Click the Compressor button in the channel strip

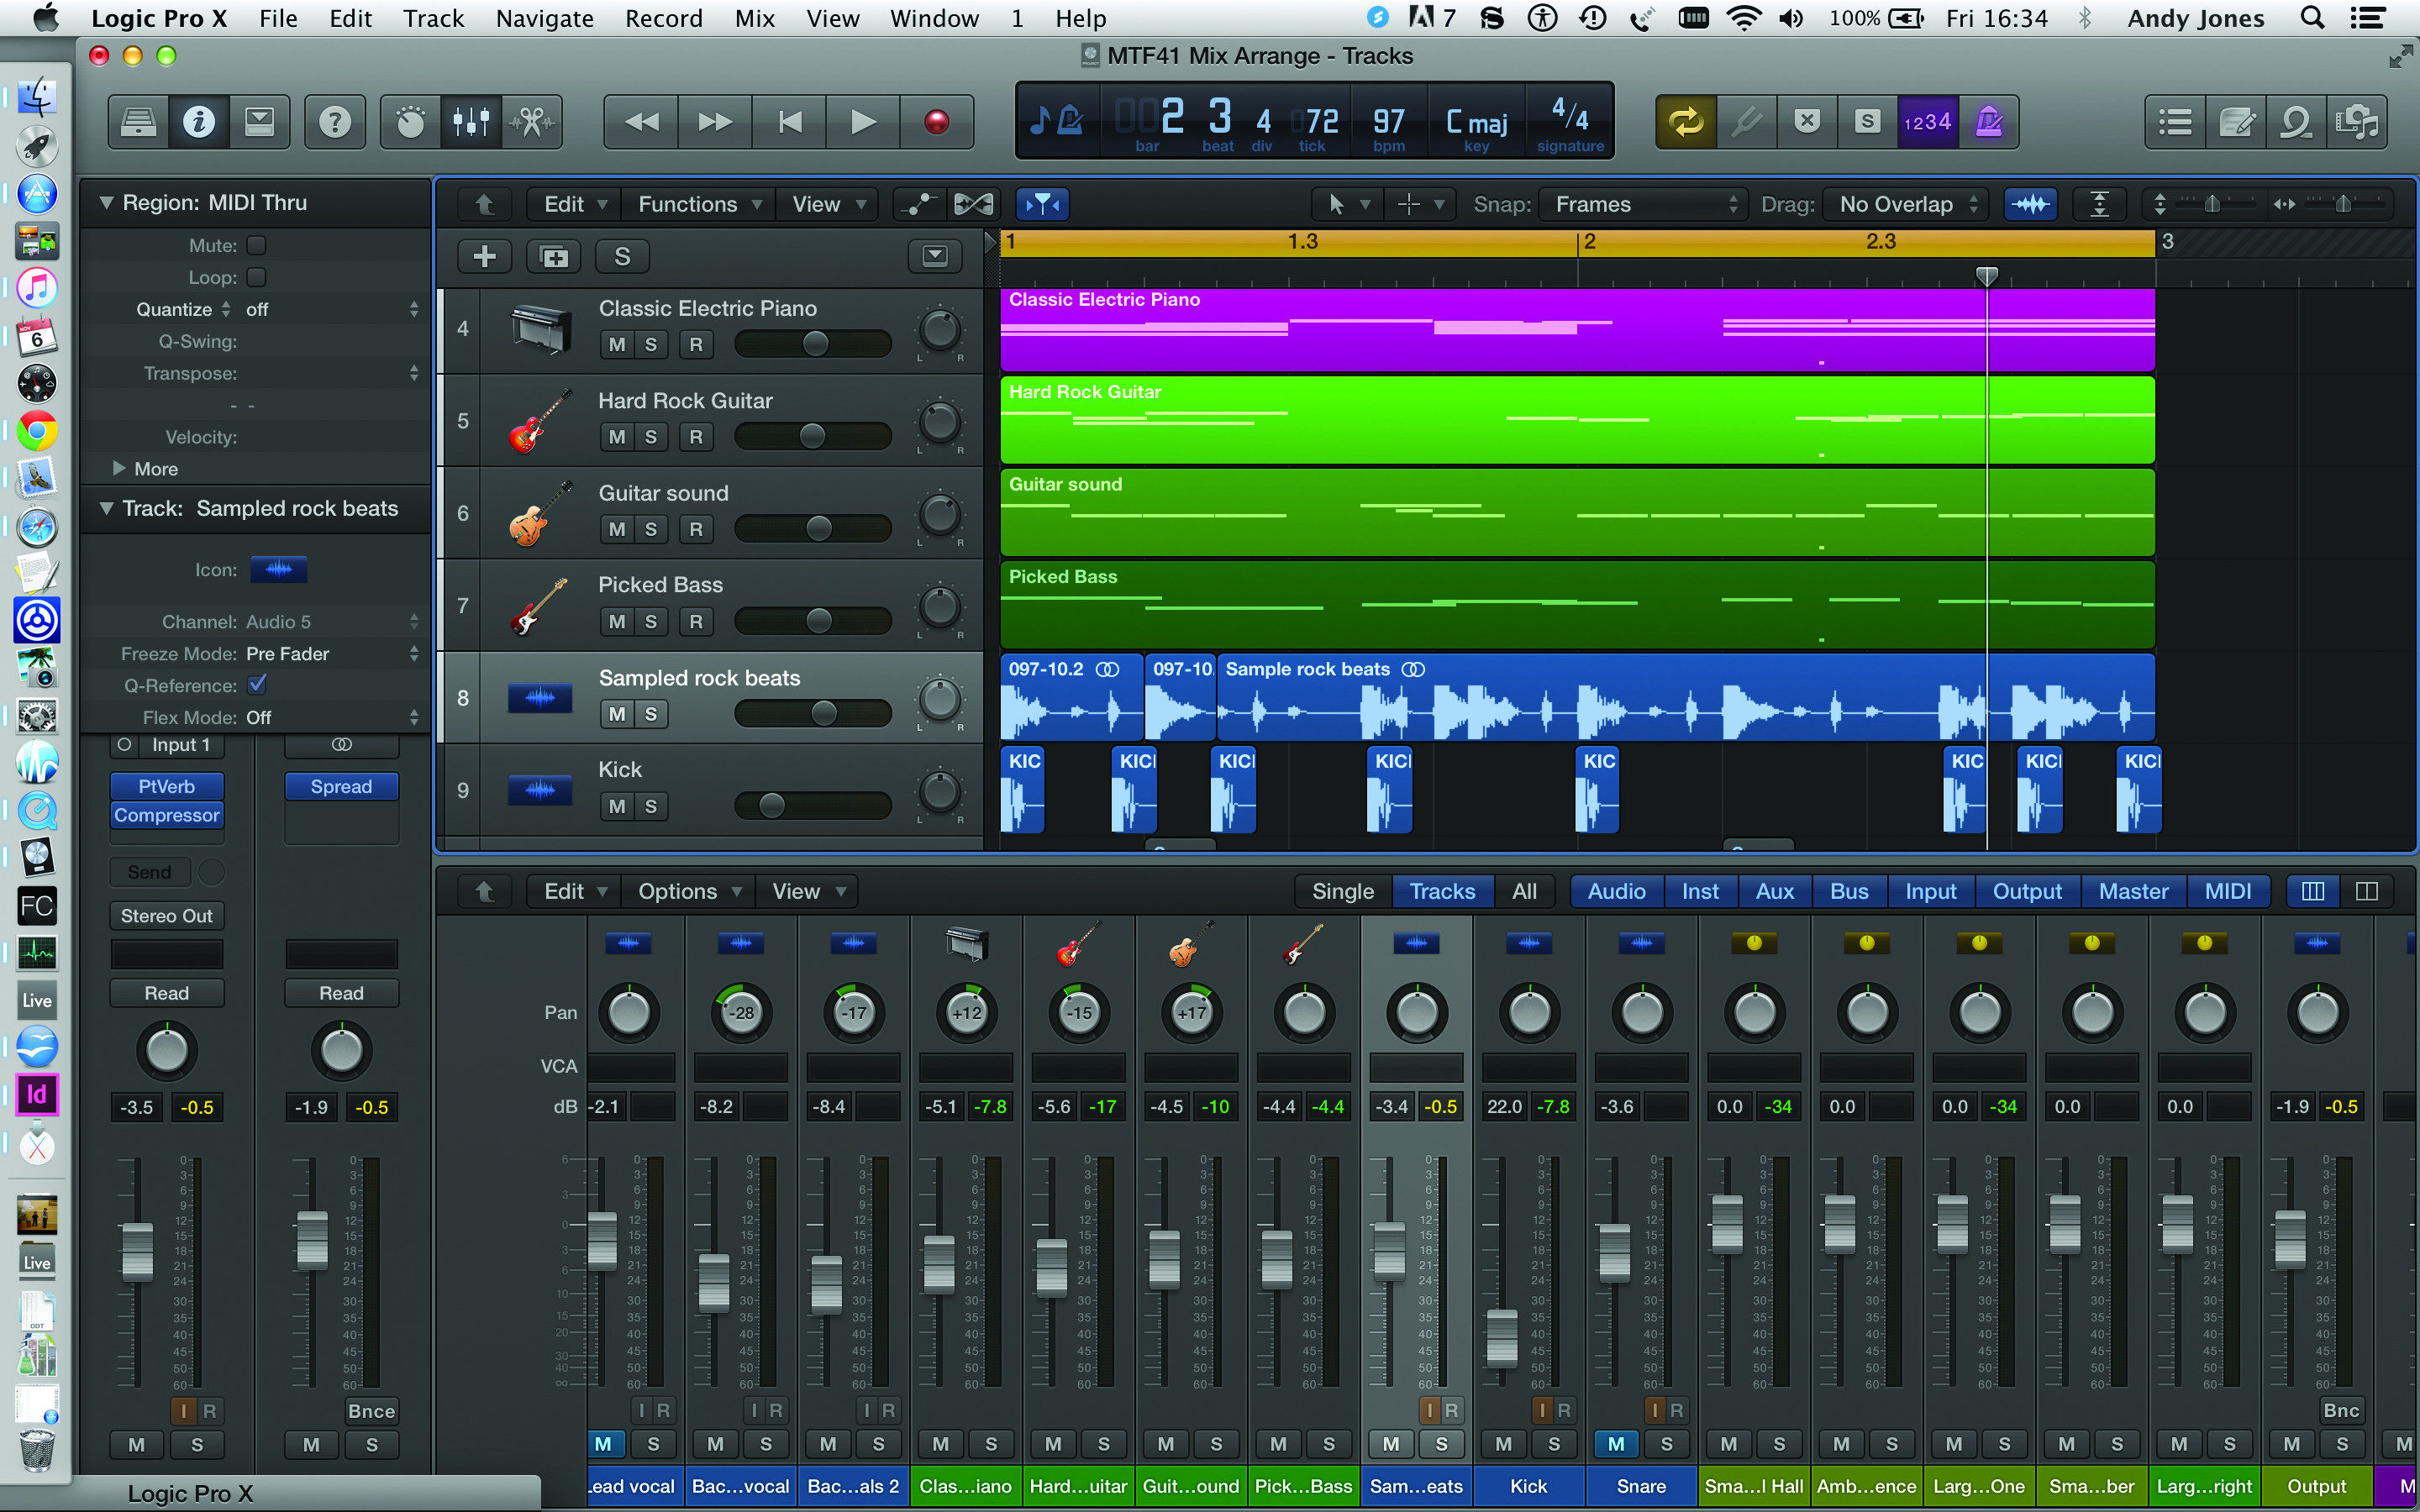click(166, 815)
